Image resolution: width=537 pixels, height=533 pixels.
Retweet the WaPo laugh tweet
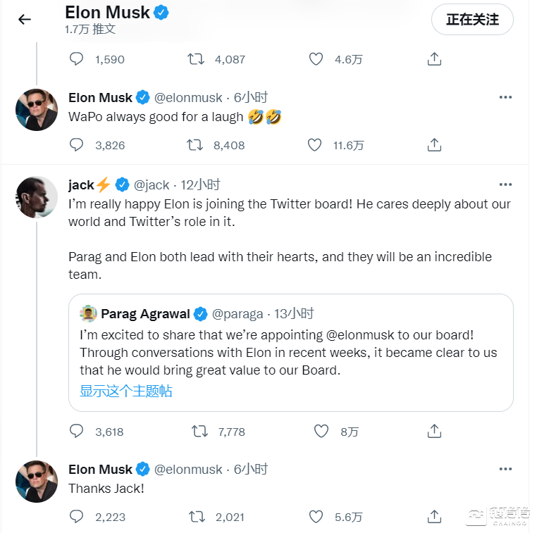[195, 145]
